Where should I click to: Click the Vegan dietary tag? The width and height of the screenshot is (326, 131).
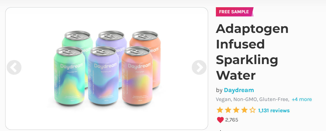pyautogui.click(x=223, y=99)
